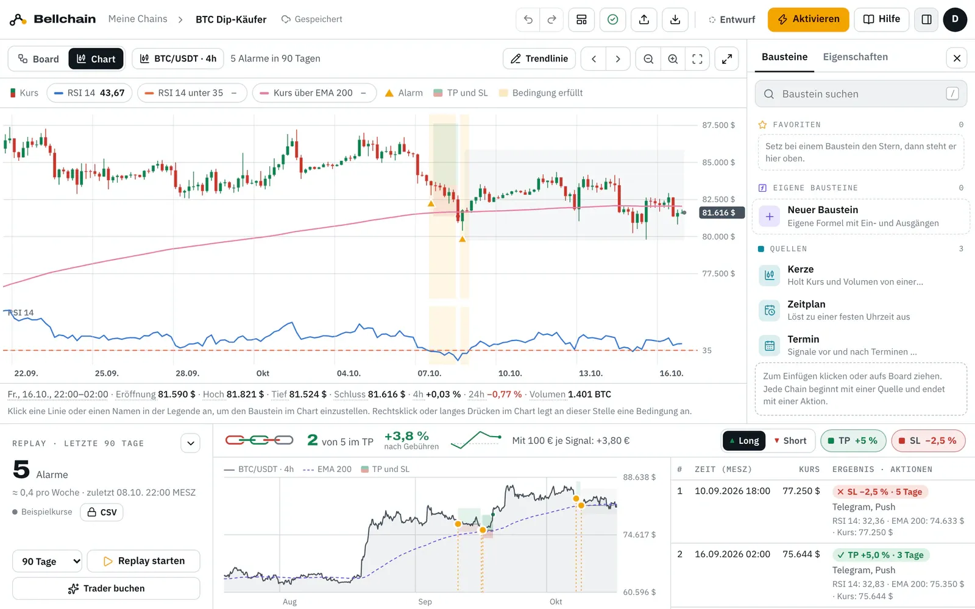Navigate to Meine Chains breadcrumb
Viewport: 975px width, 609px height.
pyautogui.click(x=138, y=19)
